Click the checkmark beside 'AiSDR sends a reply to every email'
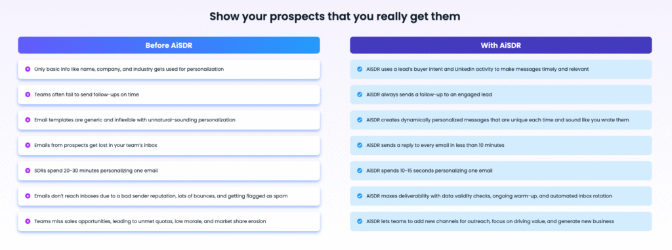672x250 pixels. click(360, 146)
